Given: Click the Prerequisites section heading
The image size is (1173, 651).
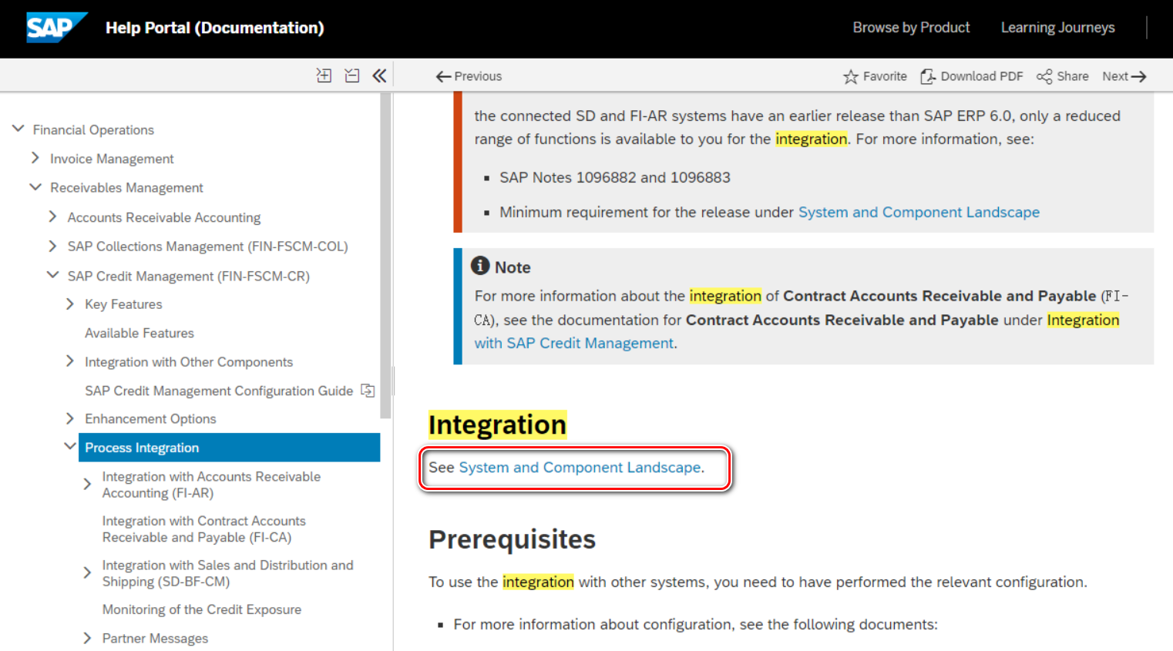Looking at the screenshot, I should click(x=512, y=539).
